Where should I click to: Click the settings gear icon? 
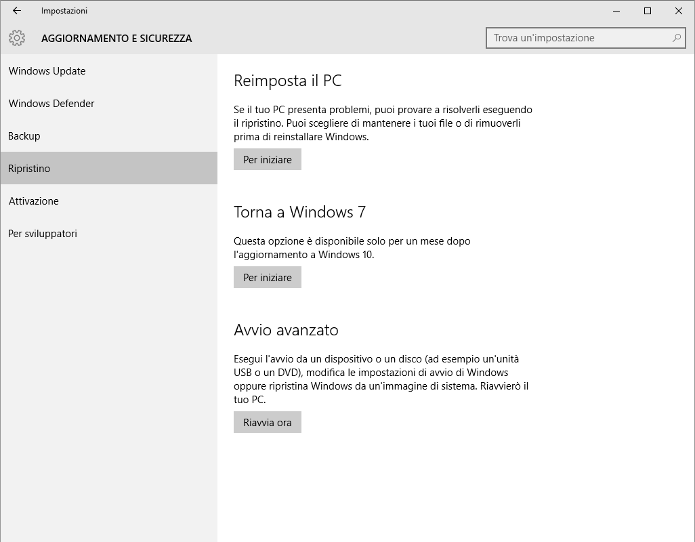[x=17, y=38]
